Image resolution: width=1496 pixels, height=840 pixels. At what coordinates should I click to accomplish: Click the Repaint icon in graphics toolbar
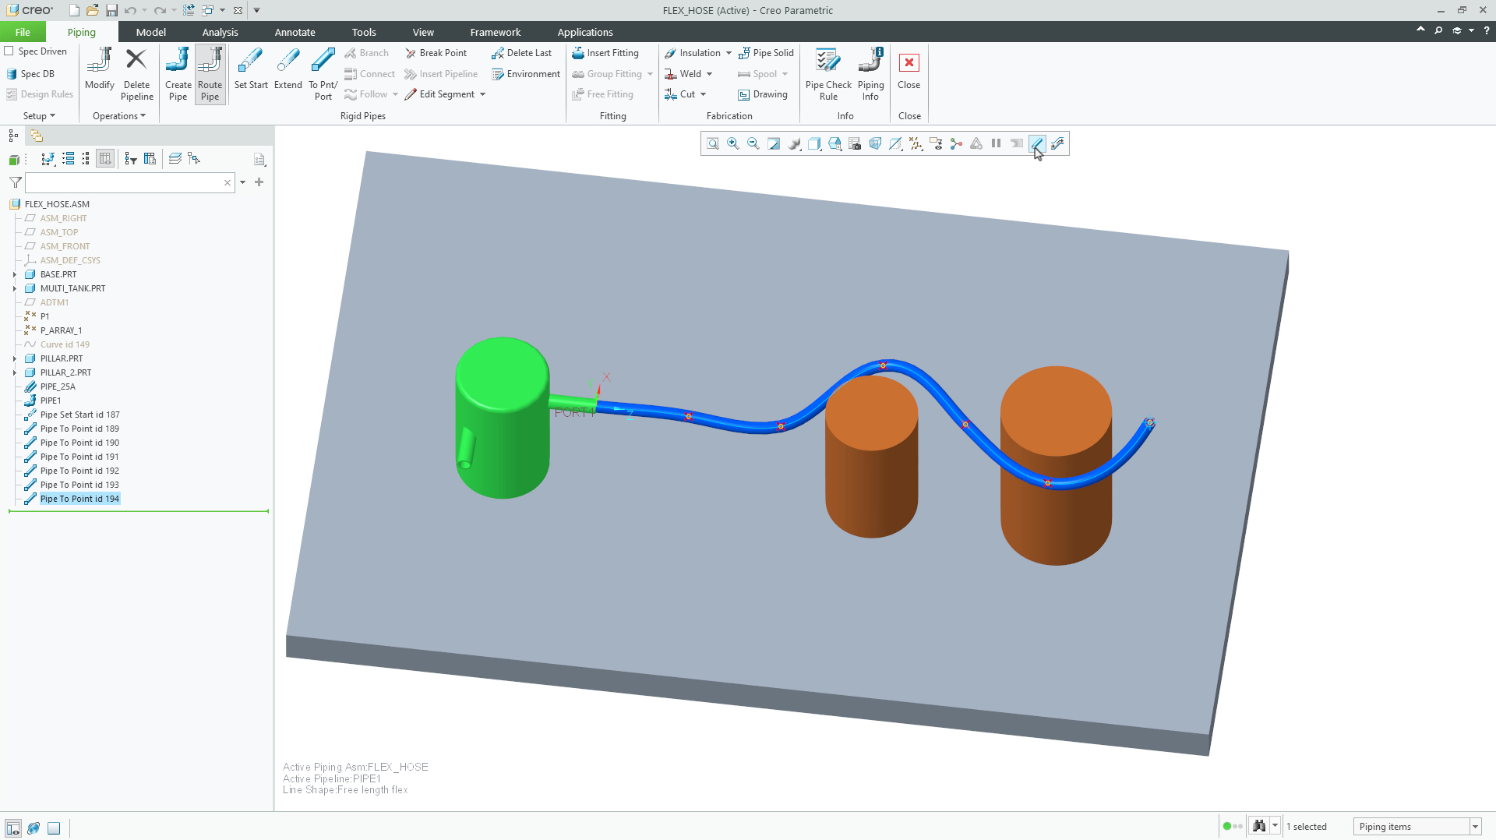tap(774, 143)
